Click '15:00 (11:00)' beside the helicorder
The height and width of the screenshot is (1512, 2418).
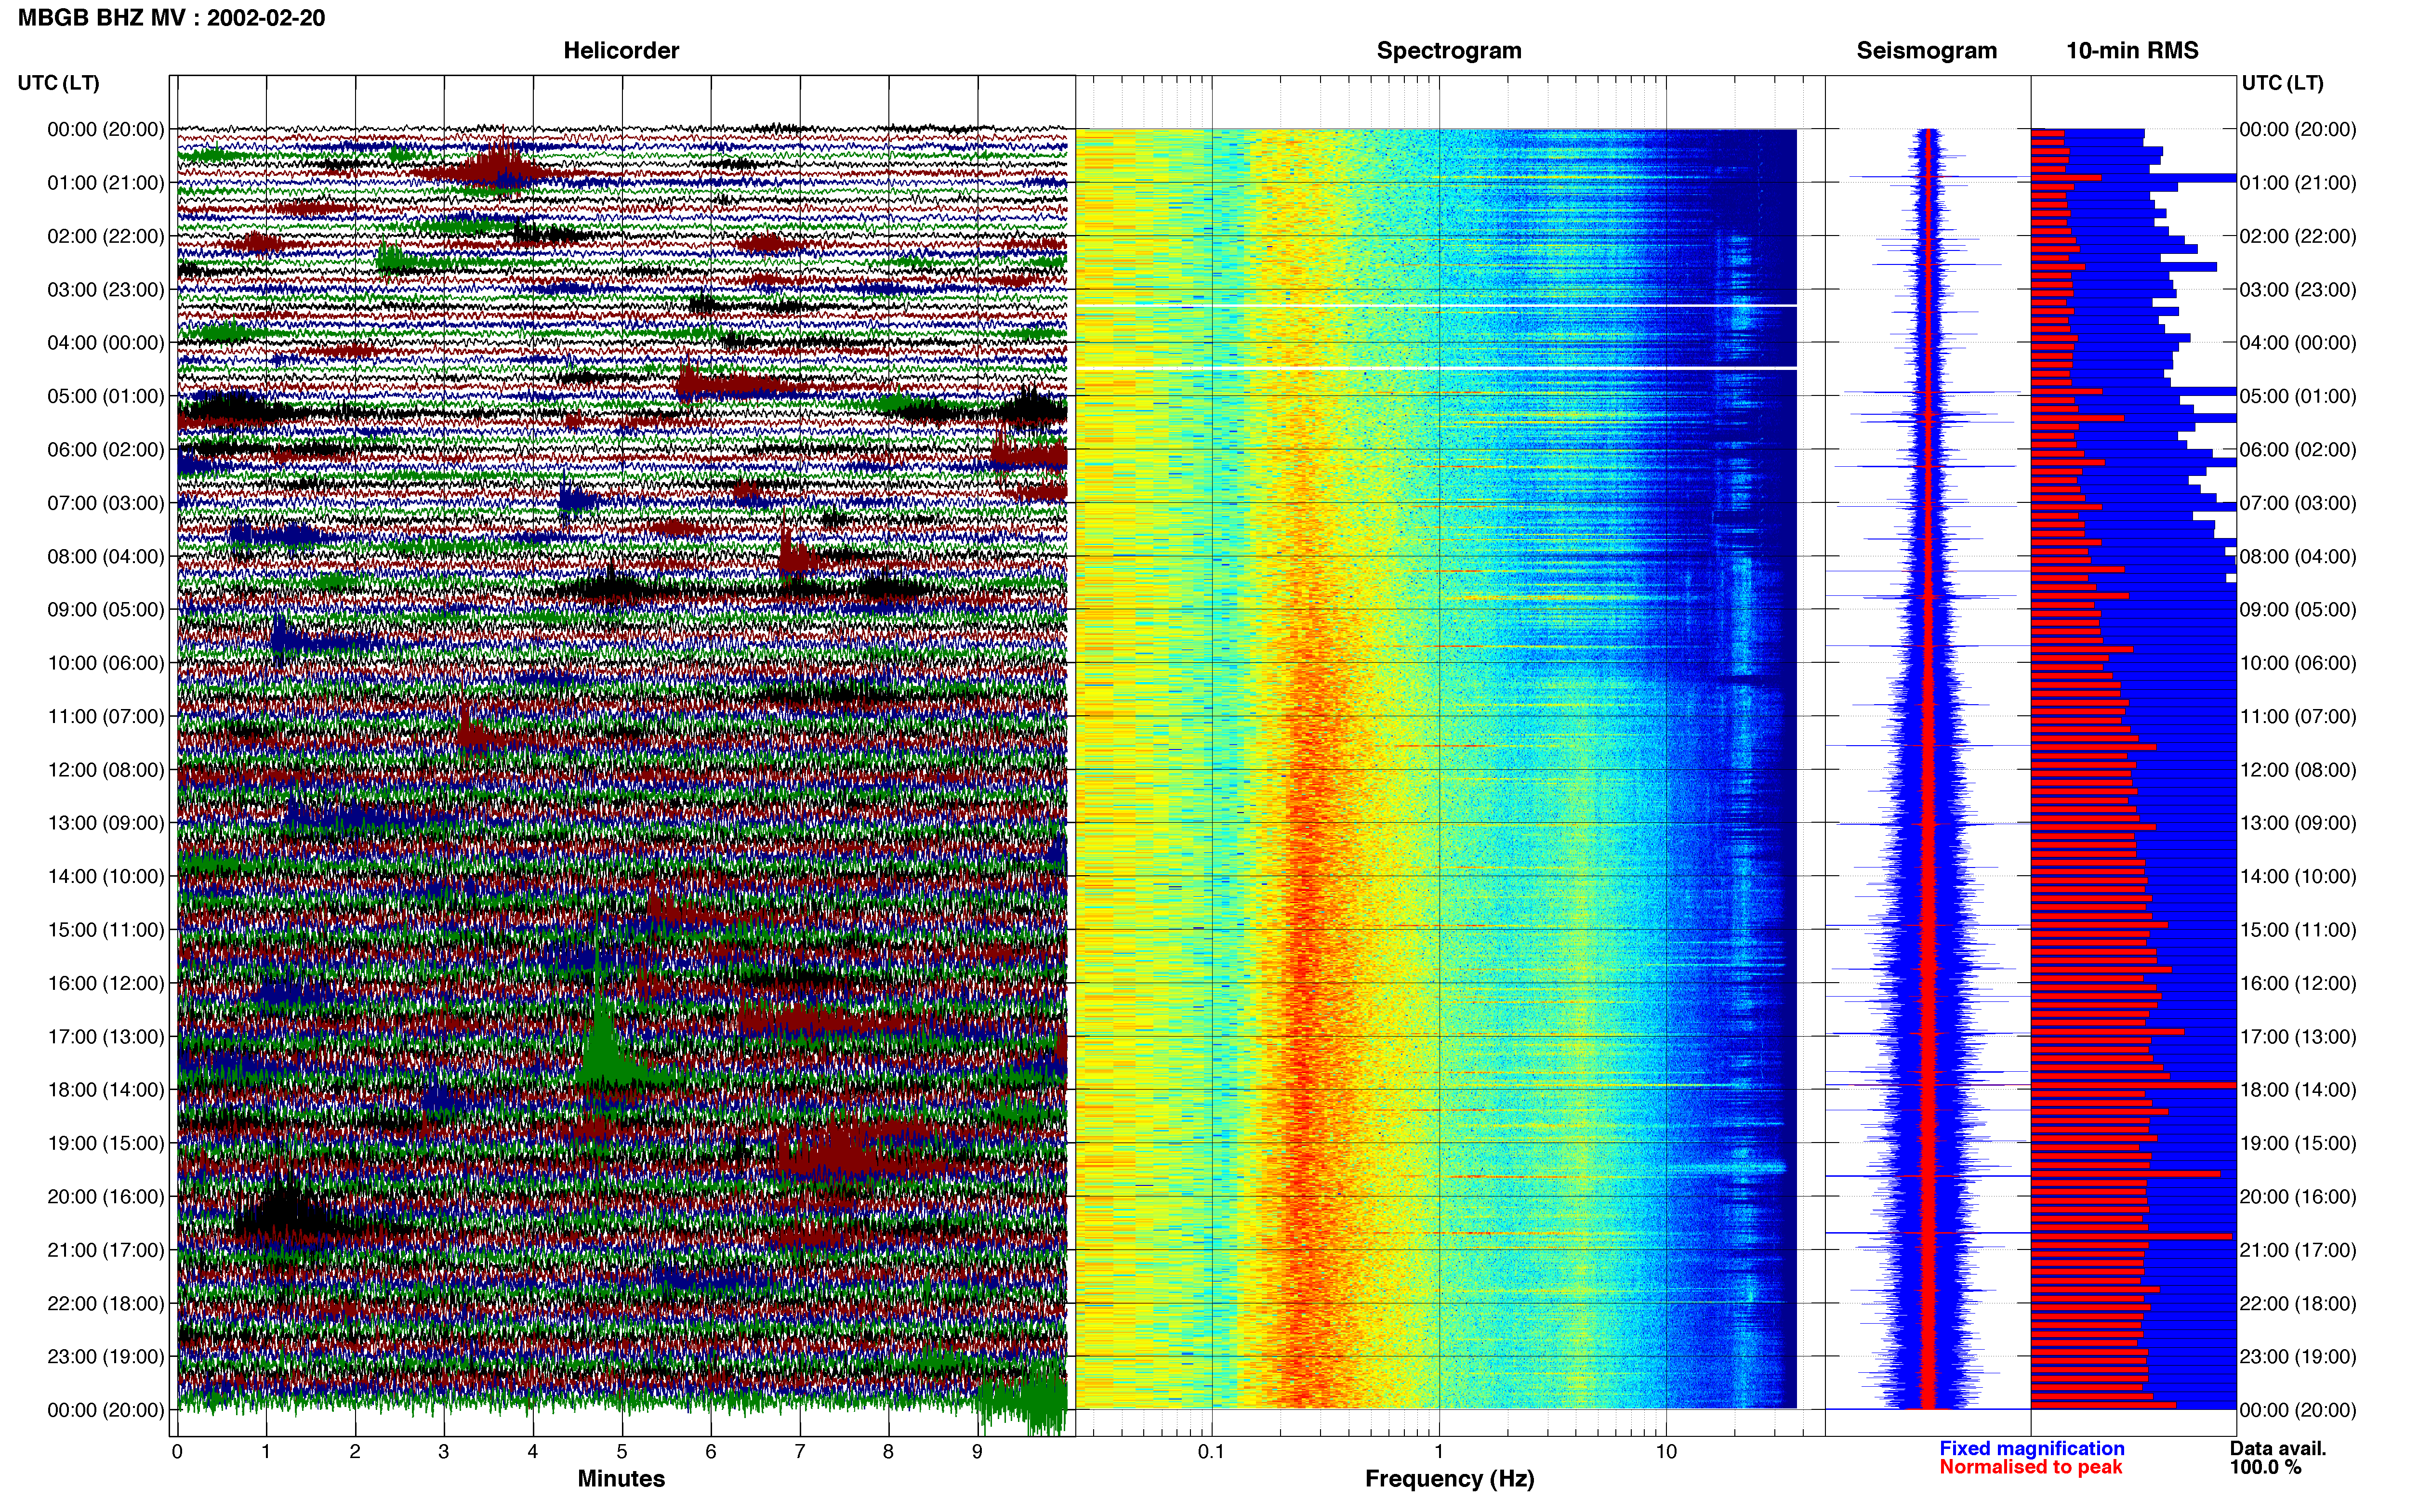pos(106,930)
